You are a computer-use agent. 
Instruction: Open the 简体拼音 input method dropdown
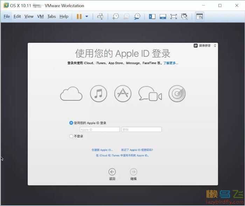pyautogui.click(x=205, y=45)
